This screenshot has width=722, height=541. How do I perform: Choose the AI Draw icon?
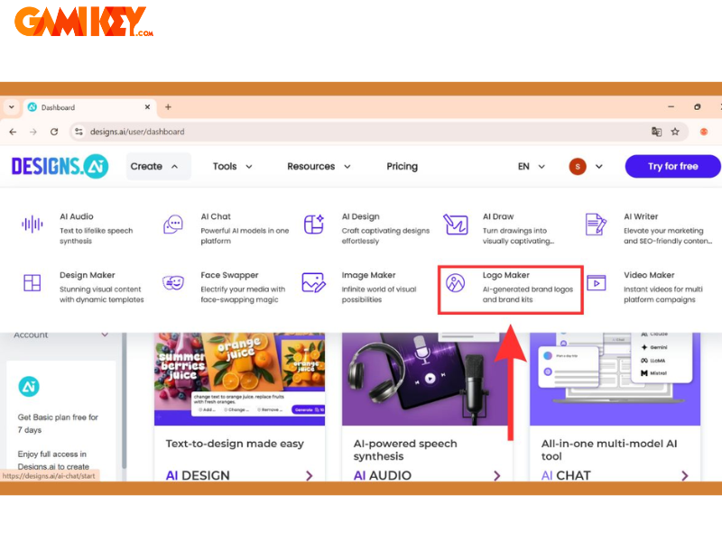tap(456, 225)
